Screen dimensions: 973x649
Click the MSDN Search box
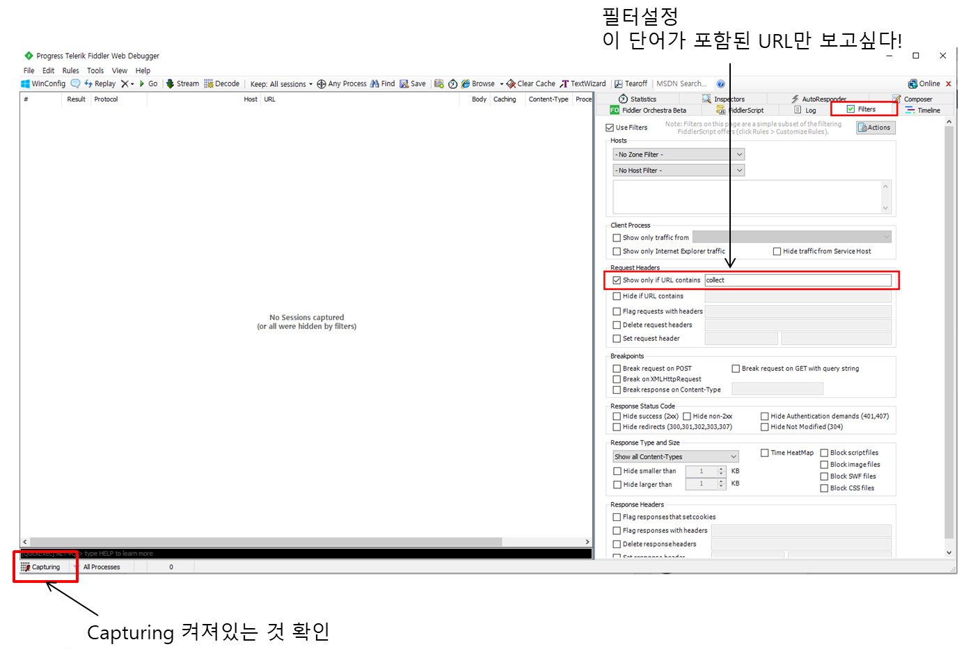683,83
